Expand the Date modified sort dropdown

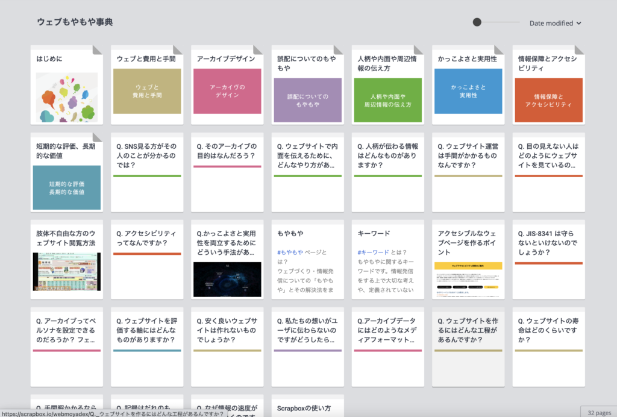[x=555, y=23]
